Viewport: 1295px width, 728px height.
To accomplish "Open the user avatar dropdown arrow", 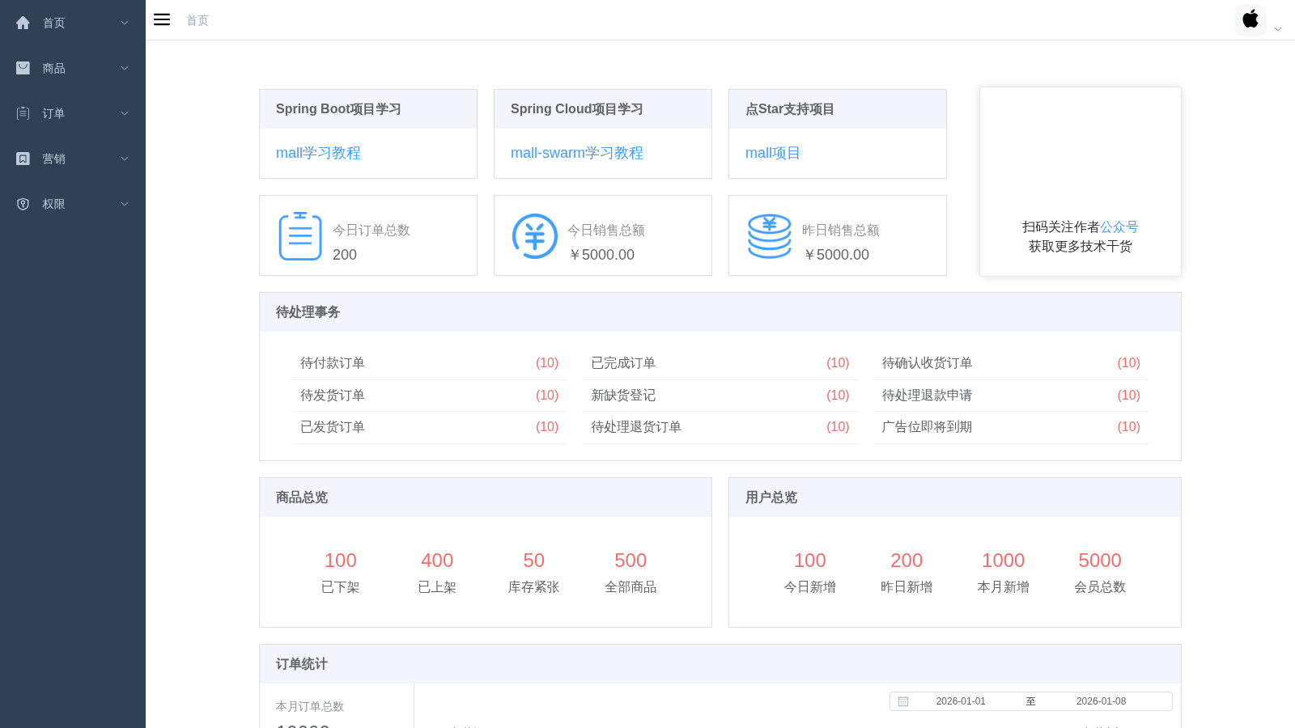I will pyautogui.click(x=1278, y=29).
